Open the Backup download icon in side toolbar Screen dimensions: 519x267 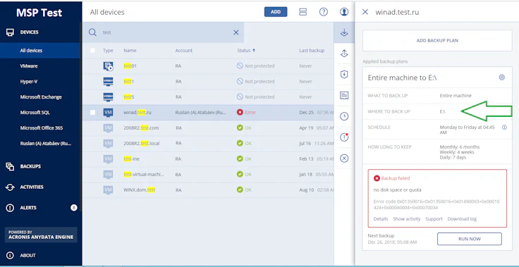point(344,32)
